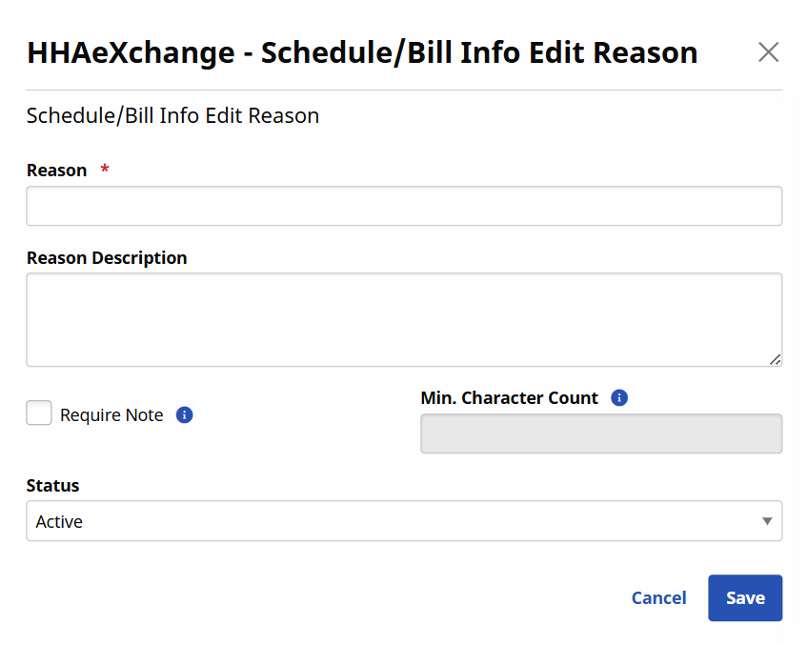Select the Active status value text

pos(59,522)
